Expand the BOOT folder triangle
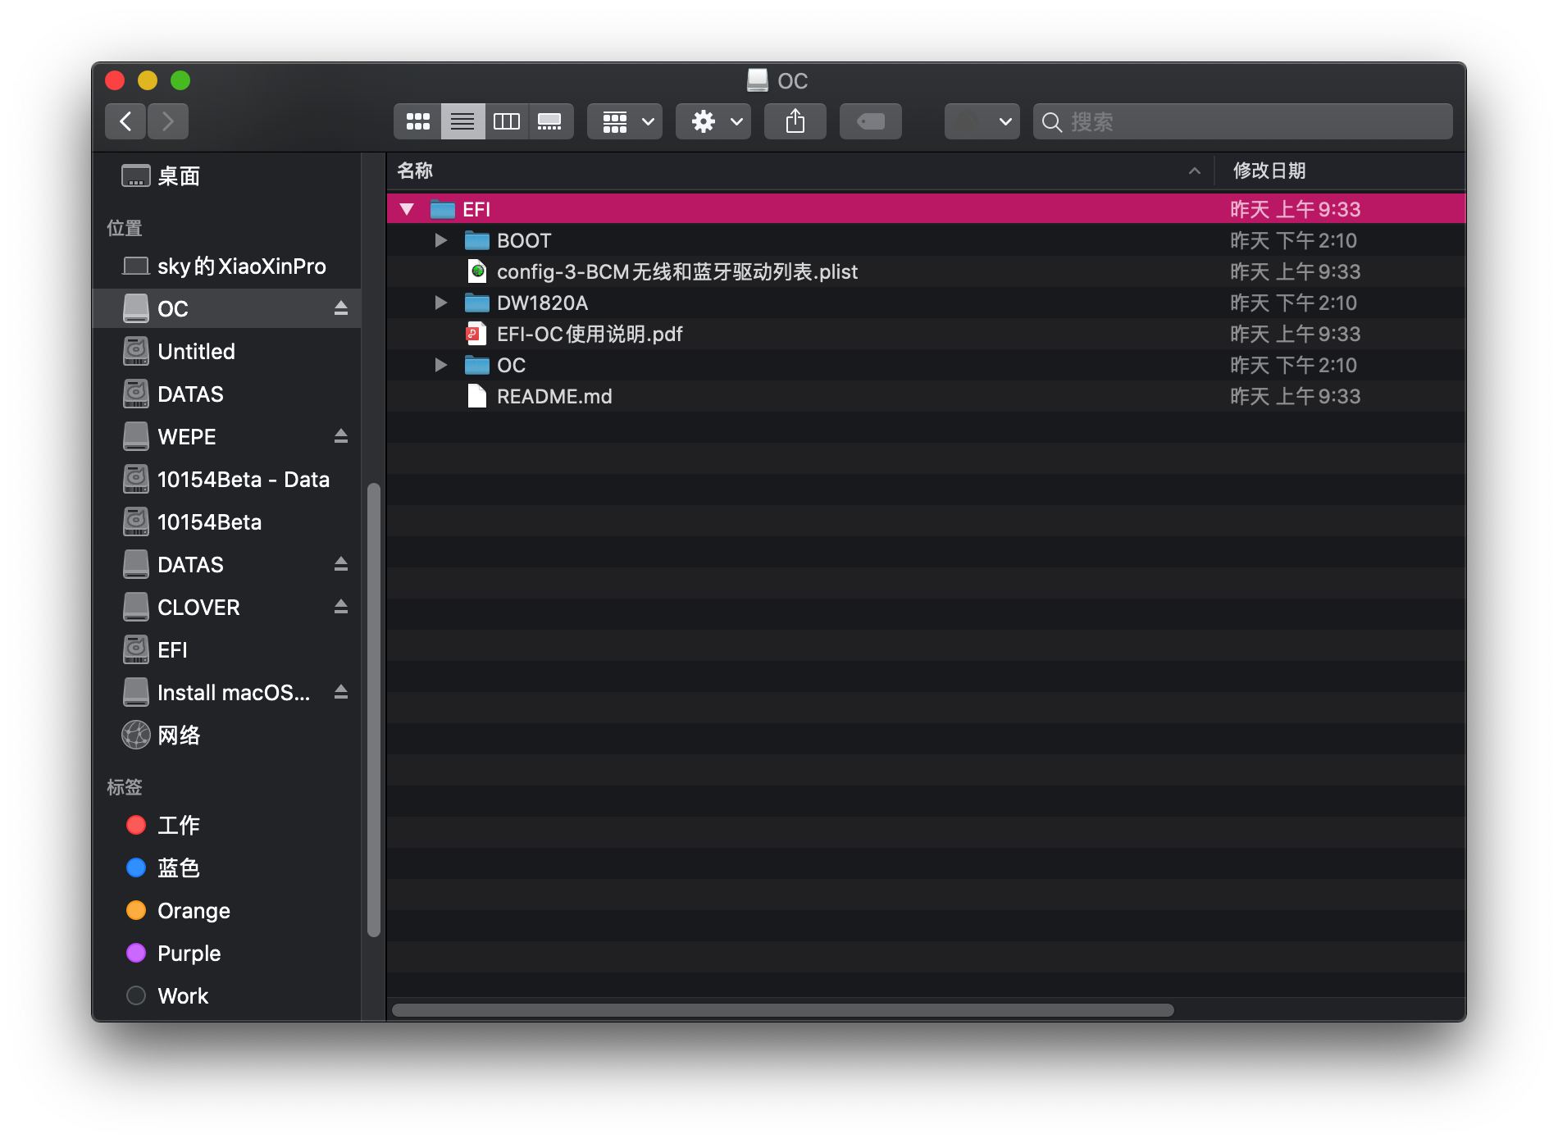1558x1143 pixels. click(441, 240)
